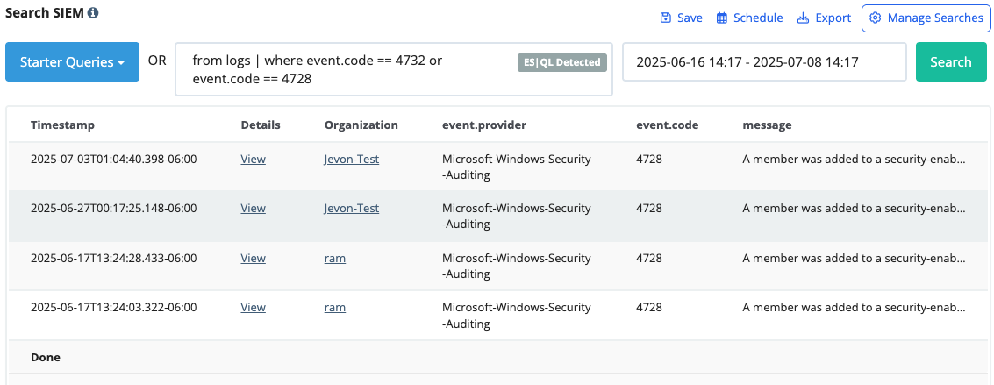The width and height of the screenshot is (994, 385).
Task: Click the event.code column header
Action: [668, 125]
